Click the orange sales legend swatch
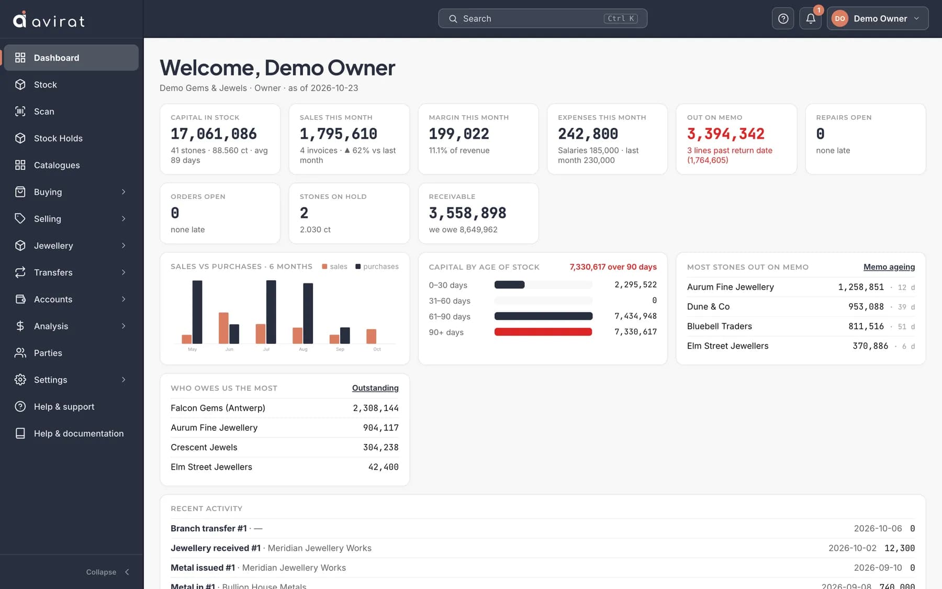This screenshot has height=589, width=942. 324,266
